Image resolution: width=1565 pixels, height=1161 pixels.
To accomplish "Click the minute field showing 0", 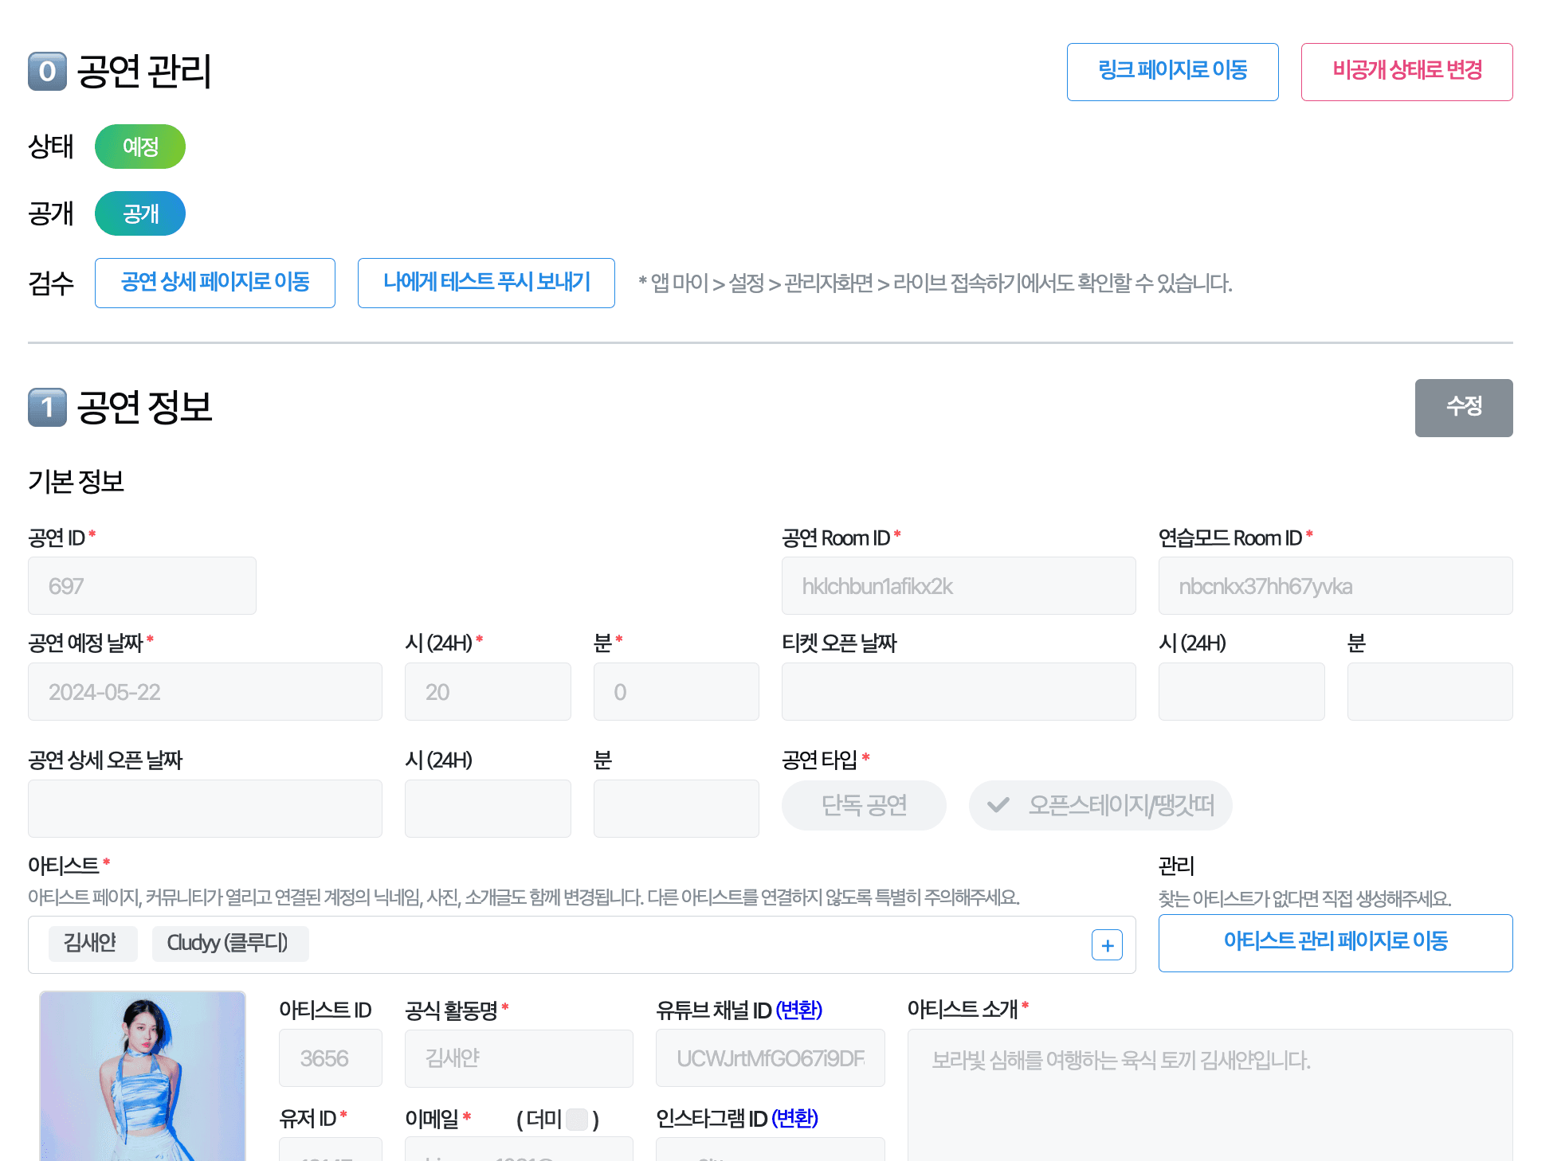I will (x=676, y=691).
